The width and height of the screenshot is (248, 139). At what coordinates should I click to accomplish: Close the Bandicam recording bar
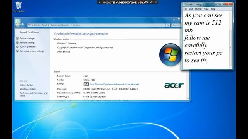point(156,2)
